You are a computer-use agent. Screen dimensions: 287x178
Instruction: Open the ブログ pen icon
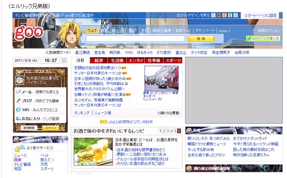18,101
